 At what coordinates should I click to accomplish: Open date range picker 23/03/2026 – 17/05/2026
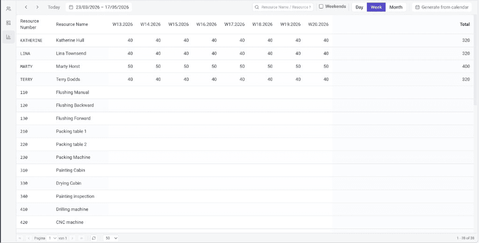pyautogui.click(x=99, y=7)
